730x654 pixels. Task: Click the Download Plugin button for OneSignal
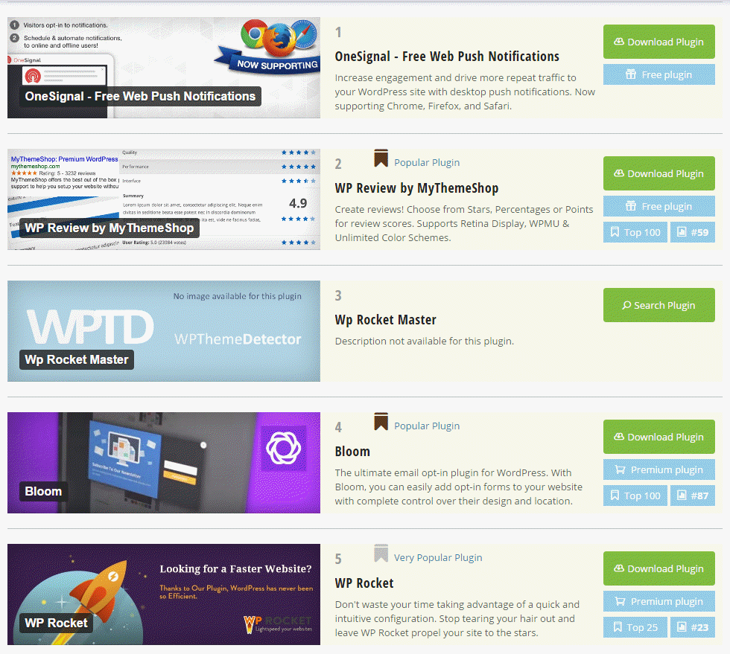click(x=658, y=42)
